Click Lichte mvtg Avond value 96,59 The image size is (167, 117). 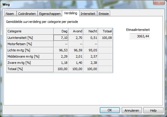pyautogui.click(x=76, y=50)
